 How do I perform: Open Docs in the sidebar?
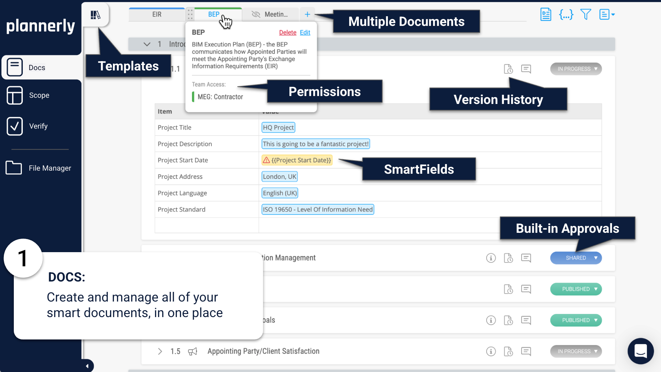[x=41, y=67]
